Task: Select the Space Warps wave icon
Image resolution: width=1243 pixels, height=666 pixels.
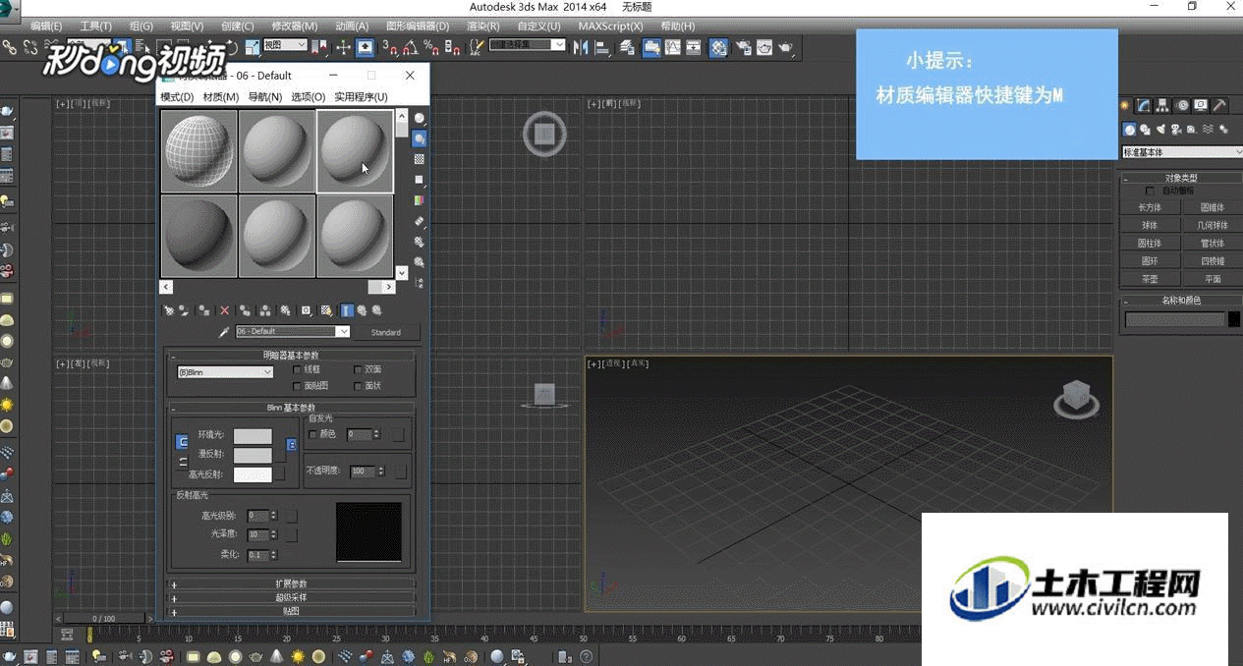Action: [x=1208, y=129]
